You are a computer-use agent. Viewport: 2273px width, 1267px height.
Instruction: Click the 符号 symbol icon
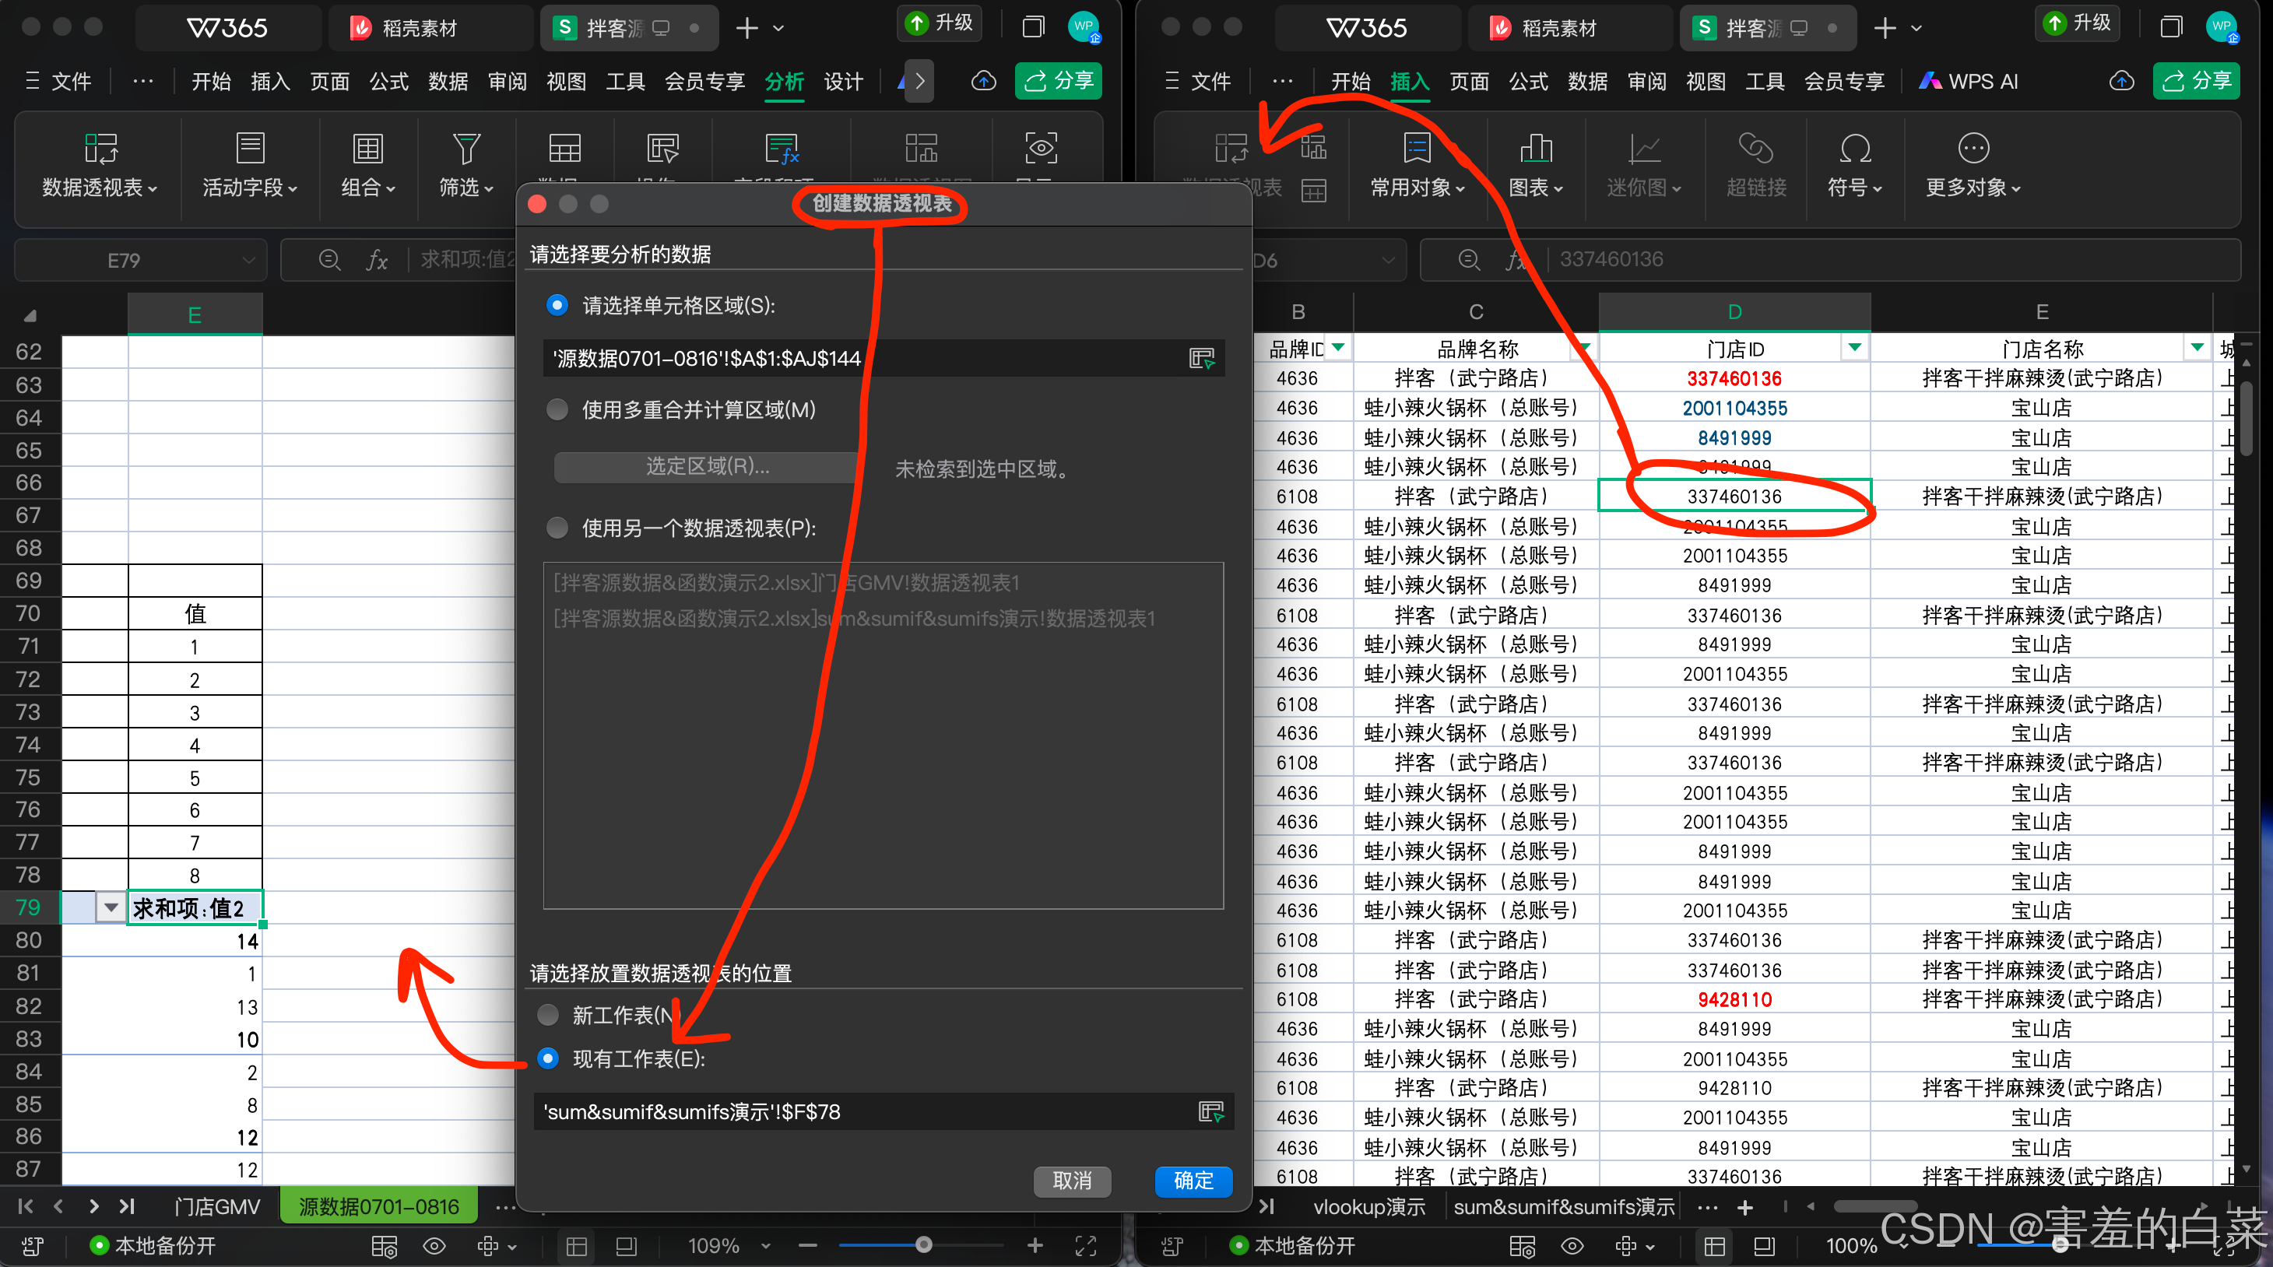tap(1854, 148)
